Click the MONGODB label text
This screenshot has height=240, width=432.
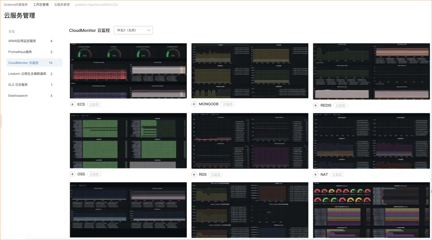point(208,104)
